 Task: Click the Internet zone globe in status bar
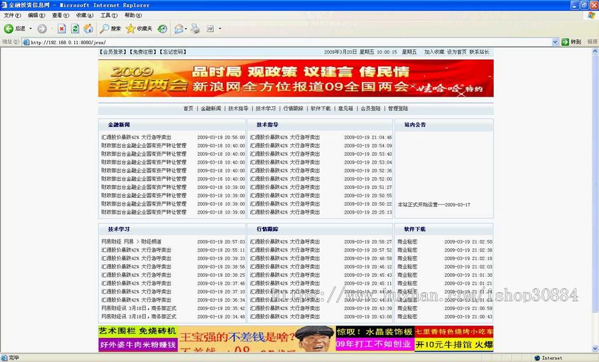537,358
